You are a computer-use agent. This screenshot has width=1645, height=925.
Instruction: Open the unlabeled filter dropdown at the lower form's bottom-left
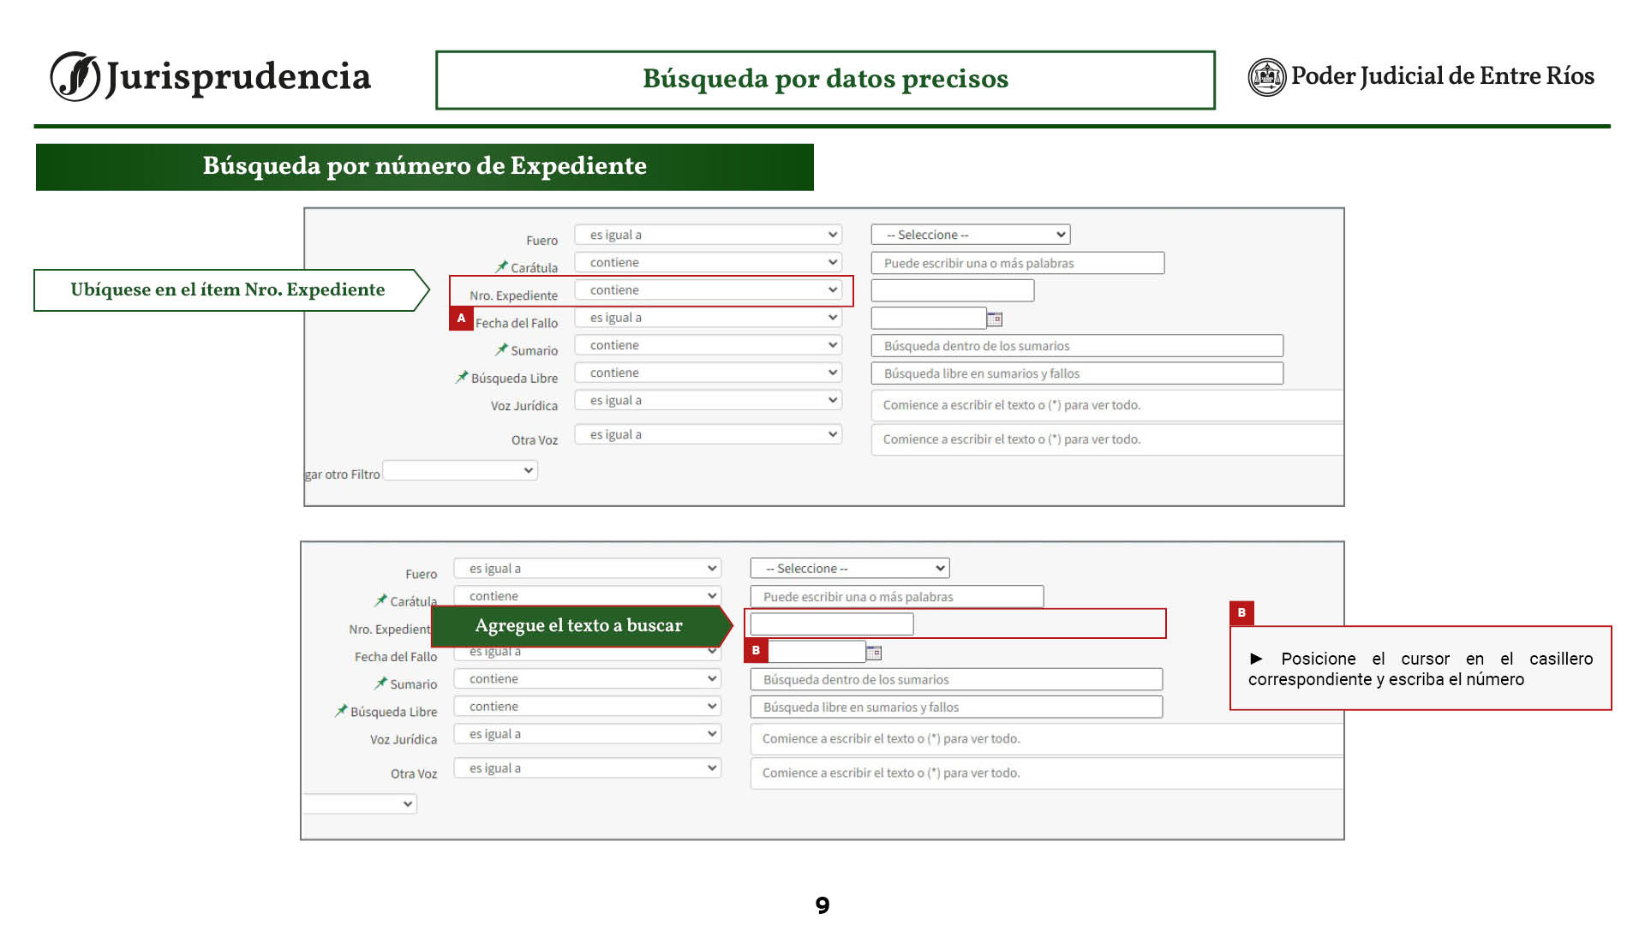click(360, 803)
